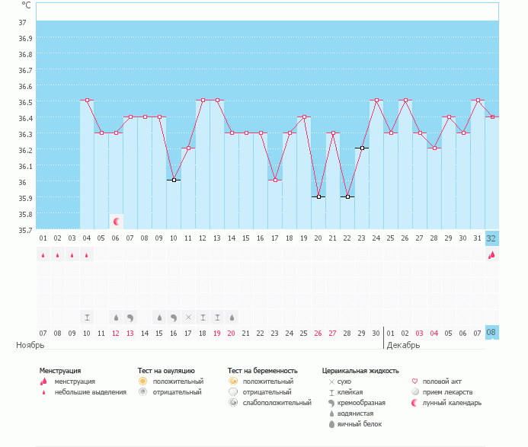Select the dry fluid cross icon on cycle day 11

pos(189,317)
